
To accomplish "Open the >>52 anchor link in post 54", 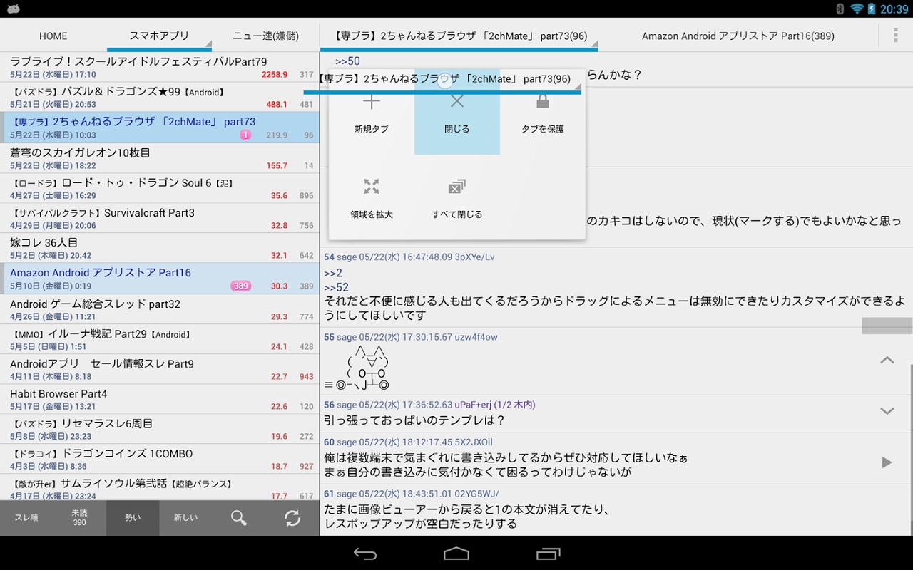I will click(x=336, y=287).
